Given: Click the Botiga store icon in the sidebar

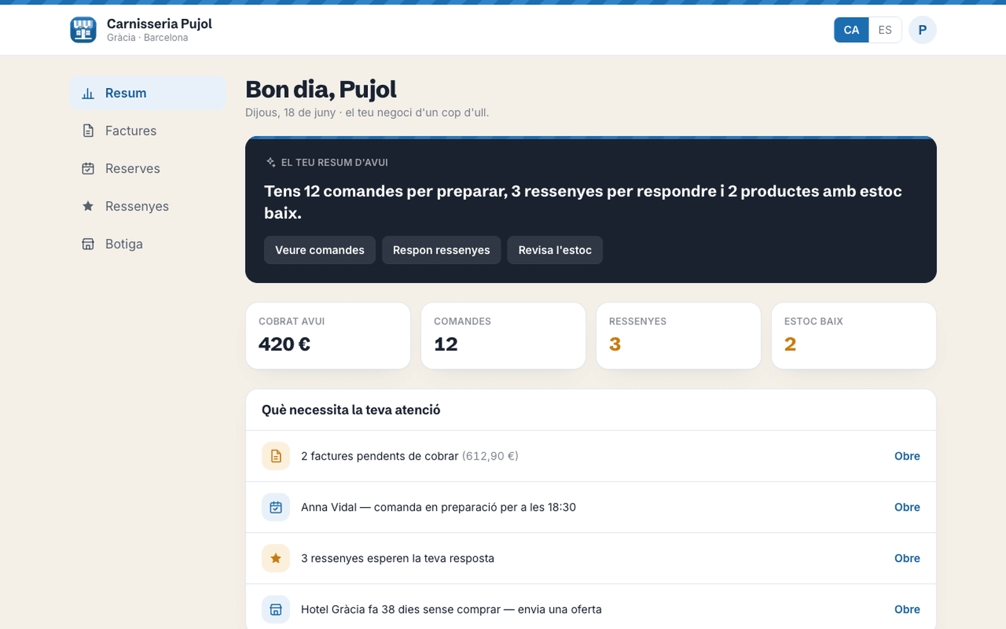Looking at the screenshot, I should [x=88, y=244].
